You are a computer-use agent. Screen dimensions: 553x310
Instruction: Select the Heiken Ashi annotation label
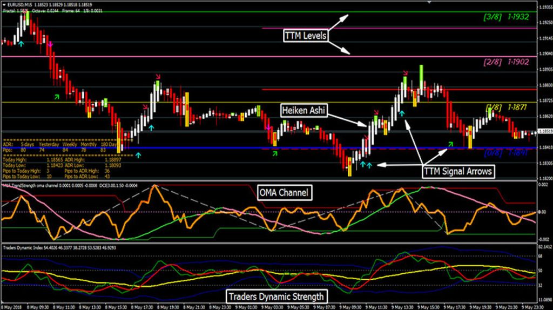point(302,110)
